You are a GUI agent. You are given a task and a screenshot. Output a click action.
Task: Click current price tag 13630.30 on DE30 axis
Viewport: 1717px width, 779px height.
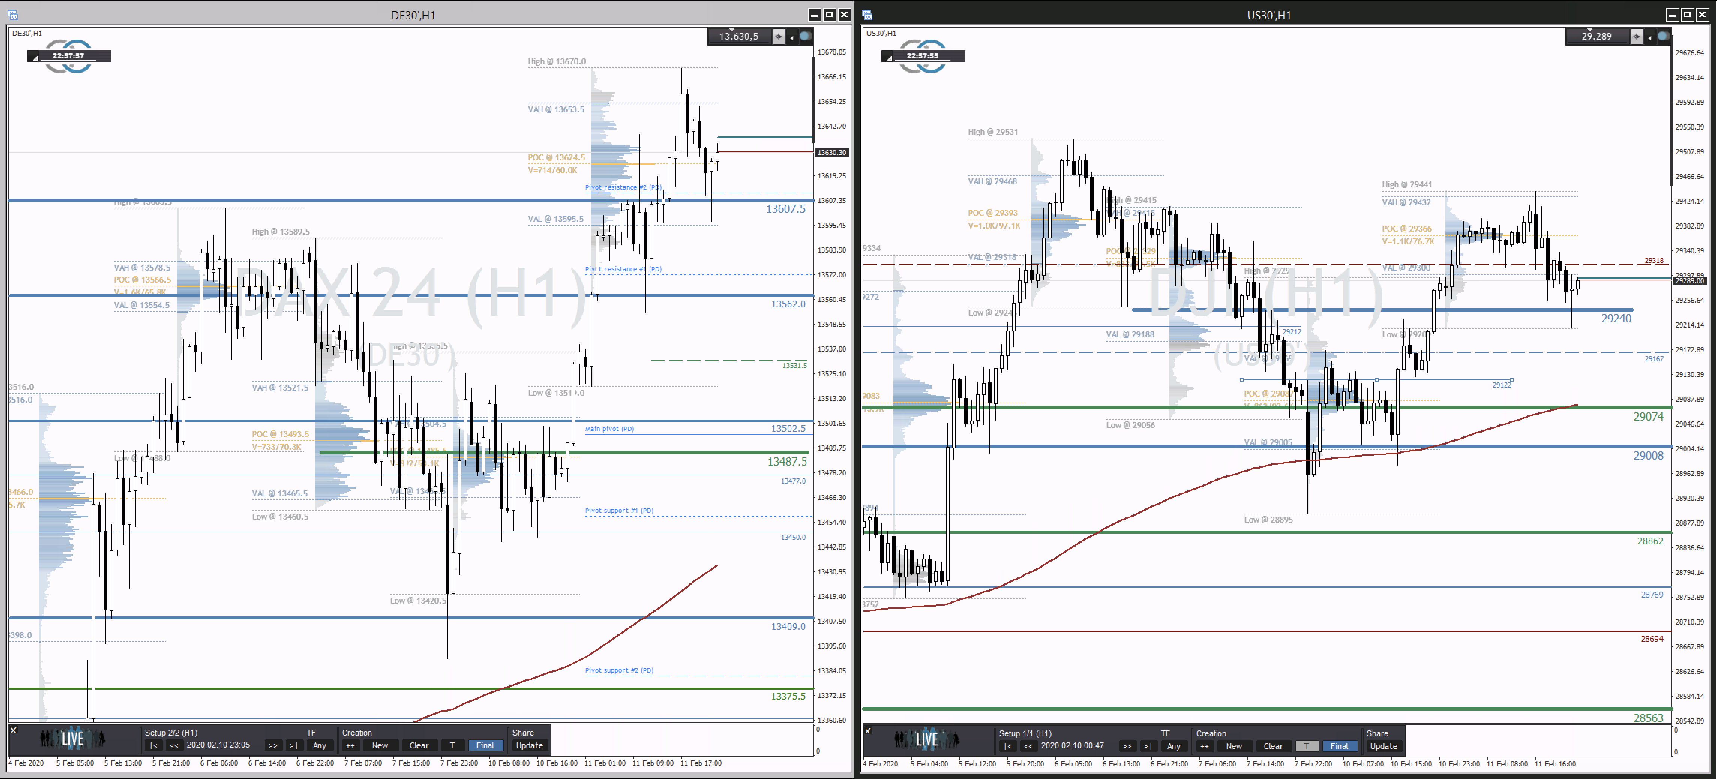[x=831, y=153]
